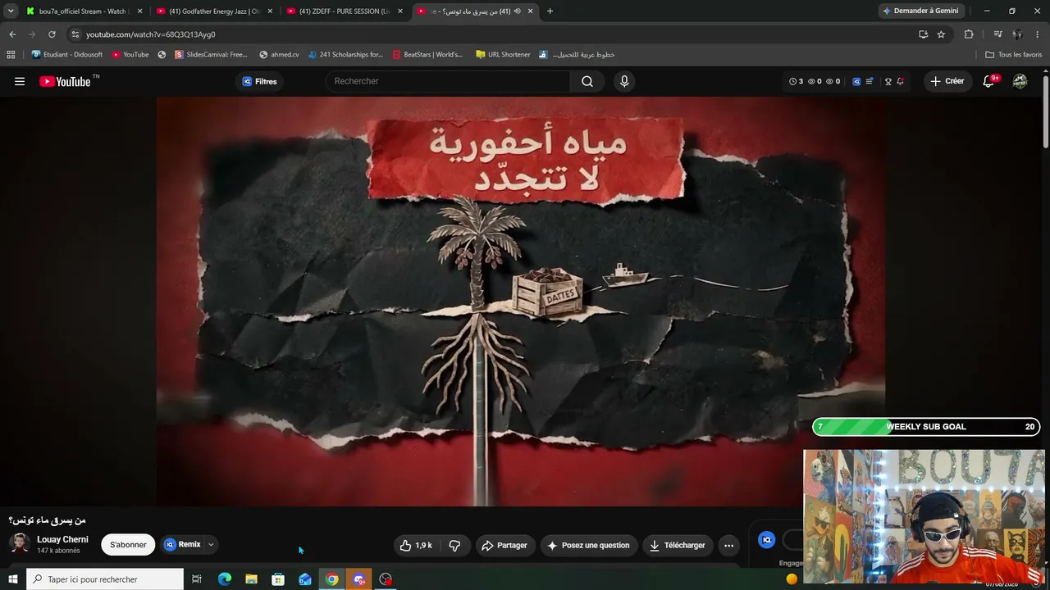
Task: Close the bou7a_officiel Stream tab
Action: pyautogui.click(x=139, y=11)
